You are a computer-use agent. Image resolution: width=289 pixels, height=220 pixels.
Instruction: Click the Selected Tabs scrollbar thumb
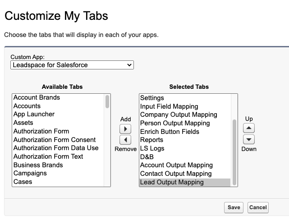234,152
